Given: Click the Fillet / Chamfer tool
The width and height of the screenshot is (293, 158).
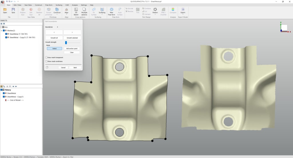Looking at the screenshot, I should [163, 11].
